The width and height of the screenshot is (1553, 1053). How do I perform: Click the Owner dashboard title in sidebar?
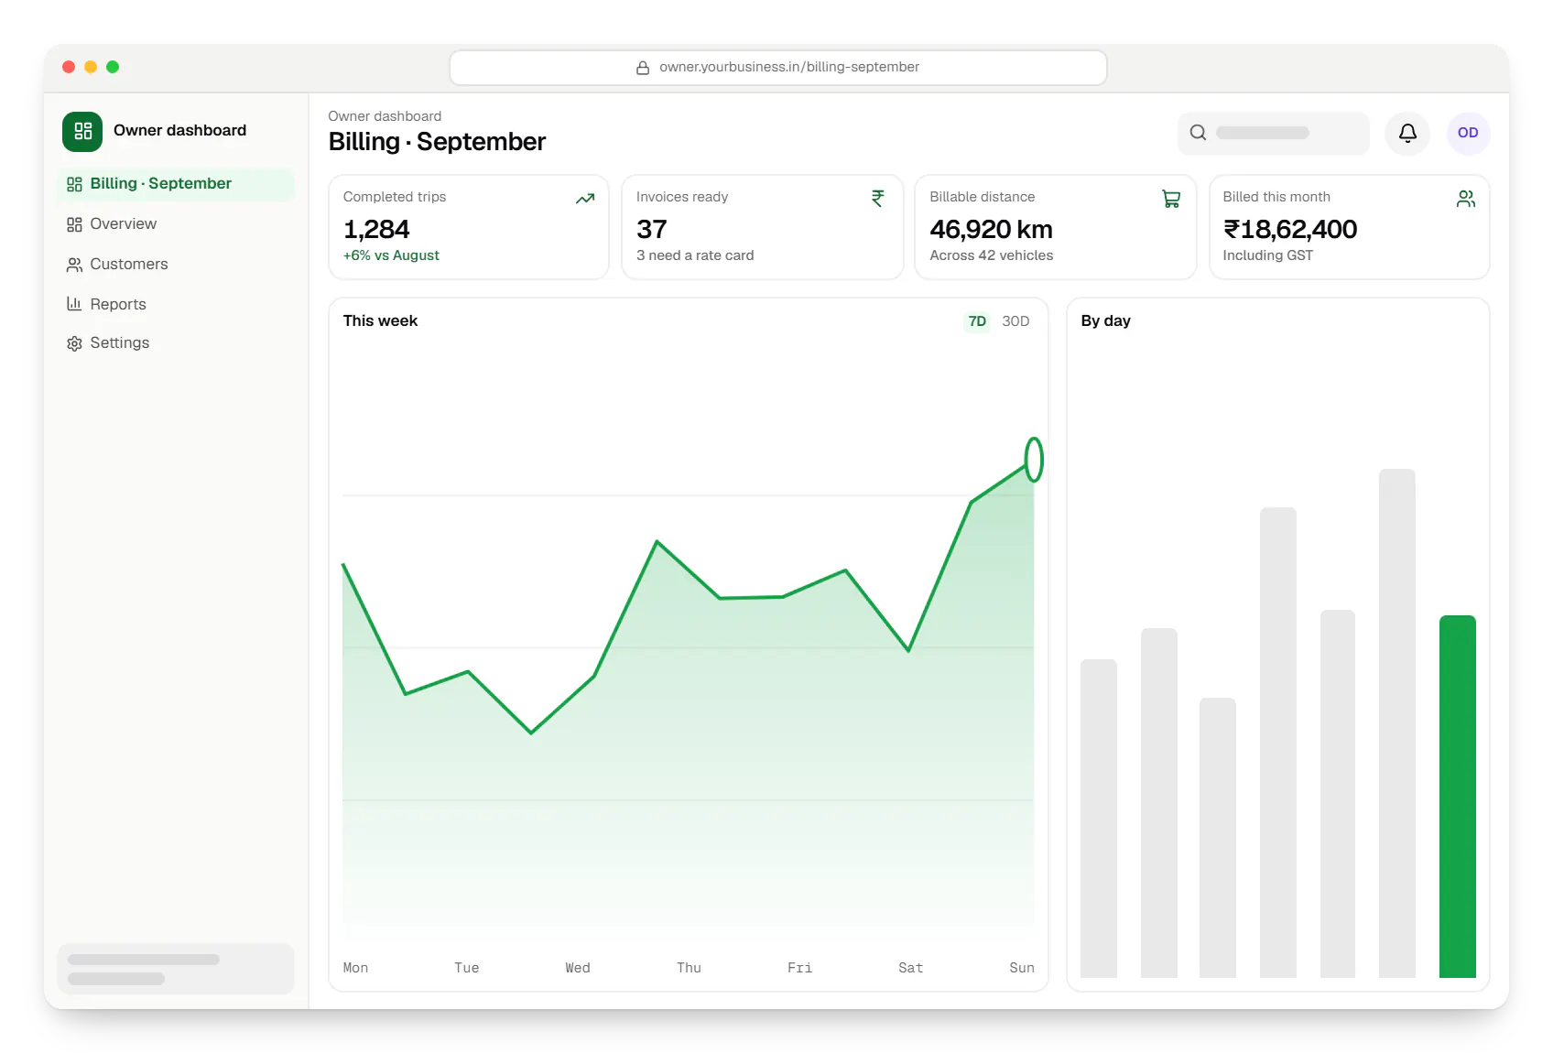[x=179, y=131]
